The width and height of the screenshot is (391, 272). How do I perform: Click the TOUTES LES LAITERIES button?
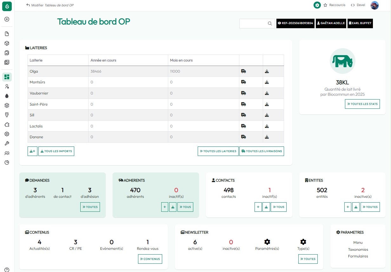click(218, 151)
